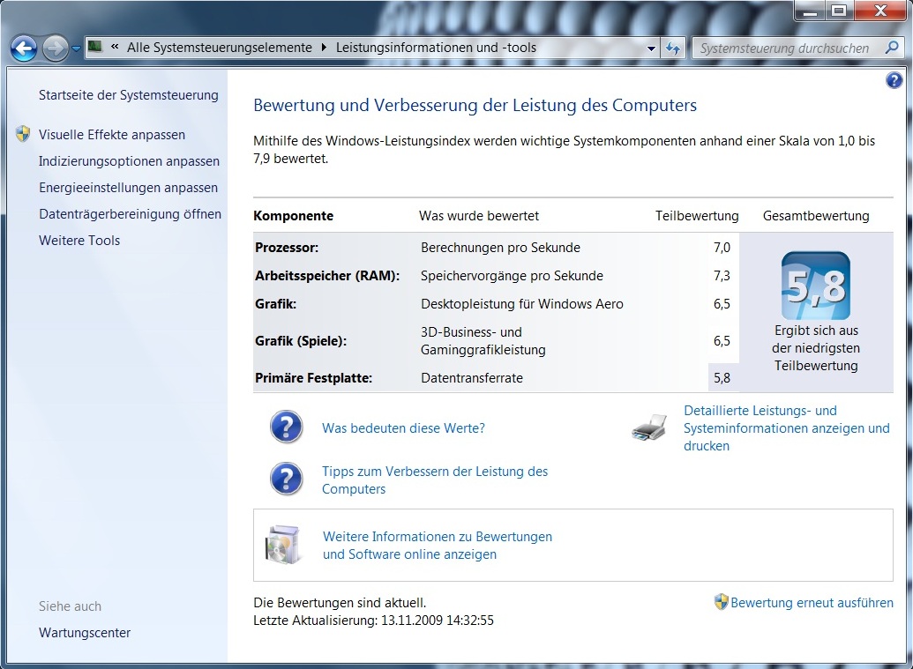Open 'Datenträgerbereinigung öffnen'
Viewport: 913px width, 669px height.
tap(130, 214)
